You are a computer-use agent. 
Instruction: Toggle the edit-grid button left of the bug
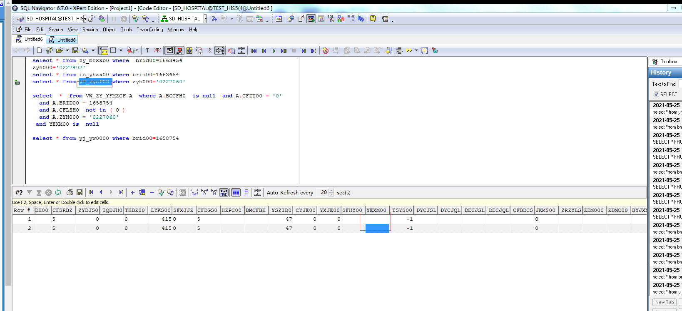(170, 50)
